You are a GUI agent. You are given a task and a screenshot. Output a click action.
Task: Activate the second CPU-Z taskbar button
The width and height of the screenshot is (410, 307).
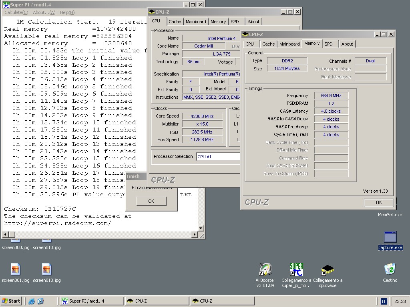click(x=222, y=301)
